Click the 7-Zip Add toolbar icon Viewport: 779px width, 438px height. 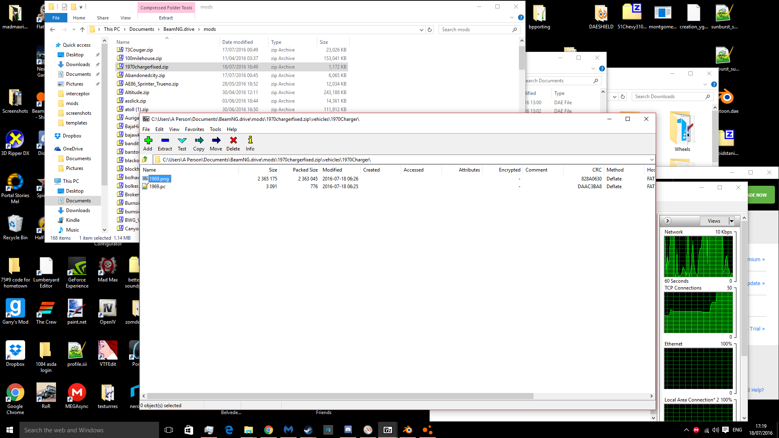[148, 140]
